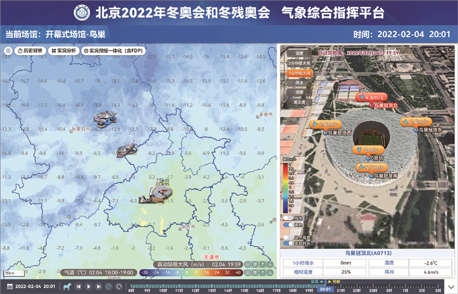Toggle the 填色 switch
Image resolution: width=458 pixels, height=294 pixels.
pyautogui.click(x=289, y=225)
